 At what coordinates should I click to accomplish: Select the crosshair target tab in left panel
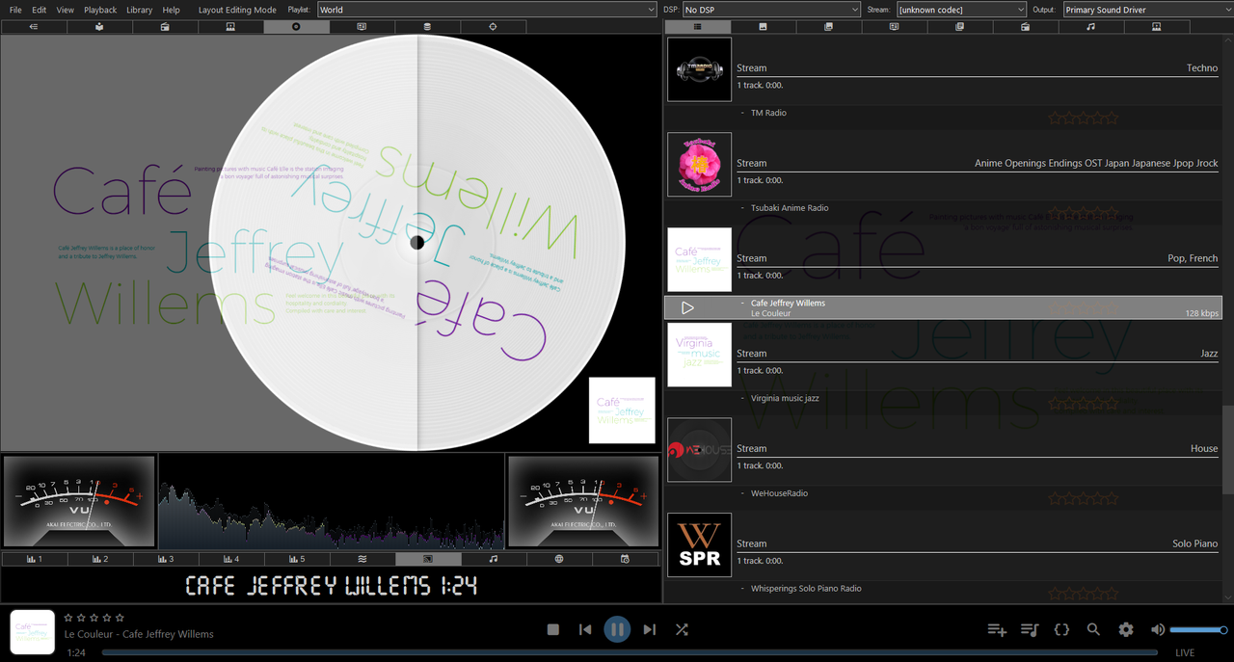[493, 27]
